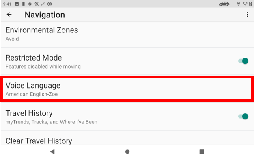Tap the image notification icon in status bar
The image size is (254, 160).
pyautogui.click(x=17, y=4)
